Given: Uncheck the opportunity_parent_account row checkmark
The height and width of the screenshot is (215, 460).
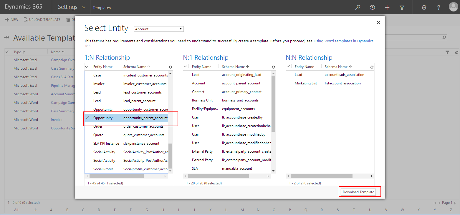Looking at the screenshot, I should coord(87,118).
